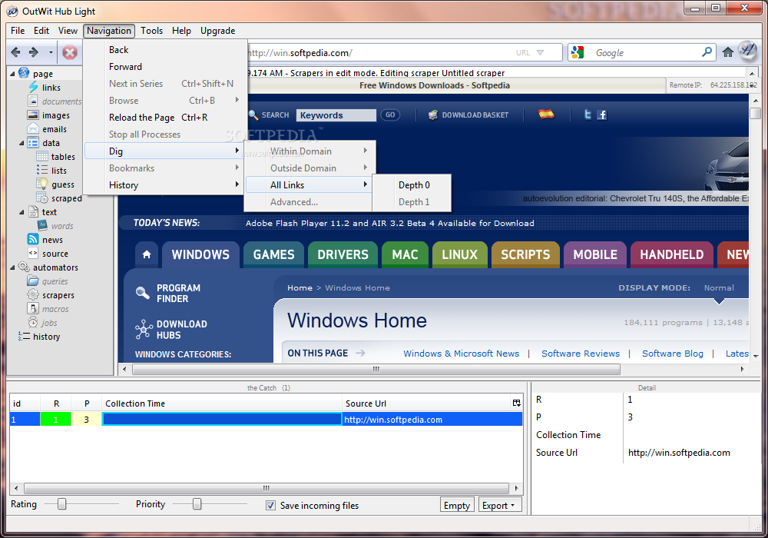Open the lists icon in sidebar

point(42,171)
